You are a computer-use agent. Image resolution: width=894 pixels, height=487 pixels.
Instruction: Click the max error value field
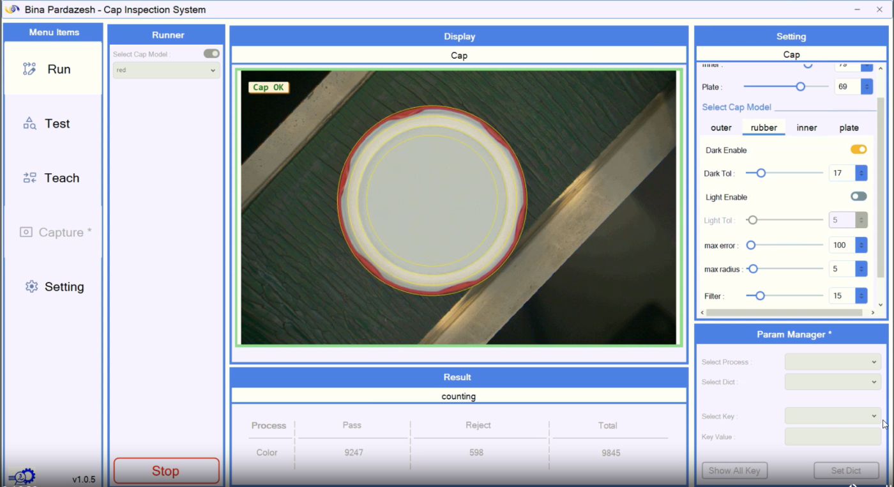click(842, 245)
